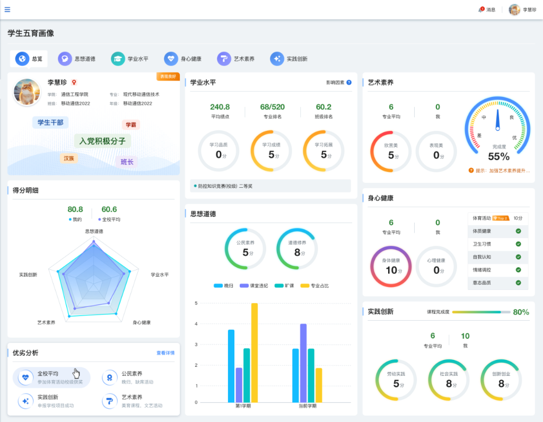Viewport: 543px width, 422px height.
Task: Click the 班长 tag
Action: 127,162
